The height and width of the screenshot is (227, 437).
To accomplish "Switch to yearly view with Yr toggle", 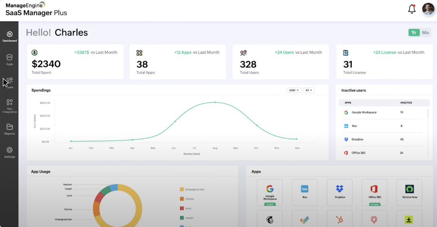I will pos(414,33).
